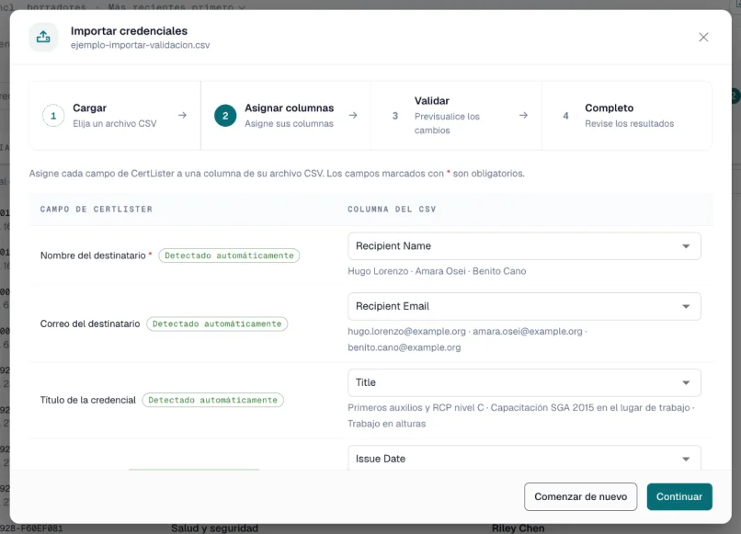741x534 pixels.
Task: Select the Asignar columnas step
Action: 286,116
